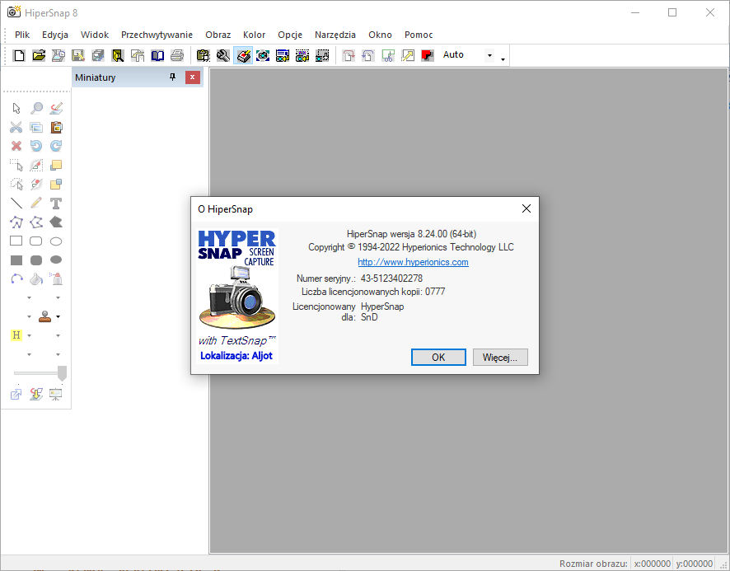Image resolution: width=730 pixels, height=571 pixels.
Task: Select the arrow pointer tool
Action: coord(16,109)
